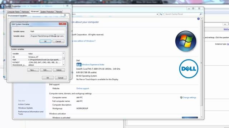Close the Environment Variables dialog
Image resolution: width=229 pixels, height=128 pixels.
tap(65, 15)
